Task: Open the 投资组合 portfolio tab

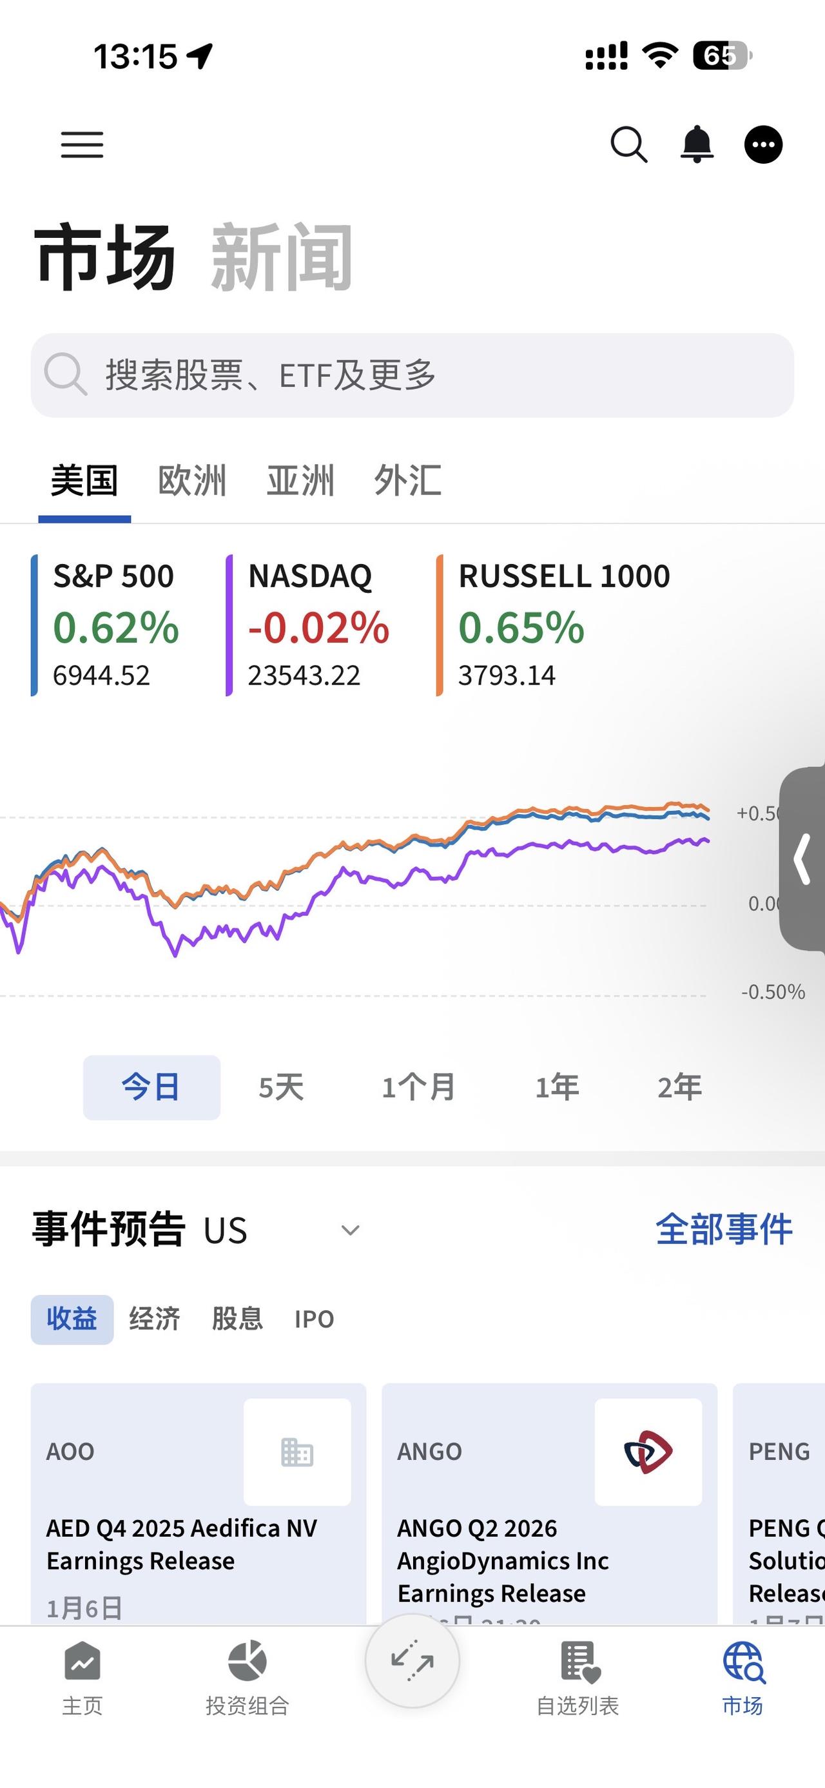Action: pos(247,1678)
